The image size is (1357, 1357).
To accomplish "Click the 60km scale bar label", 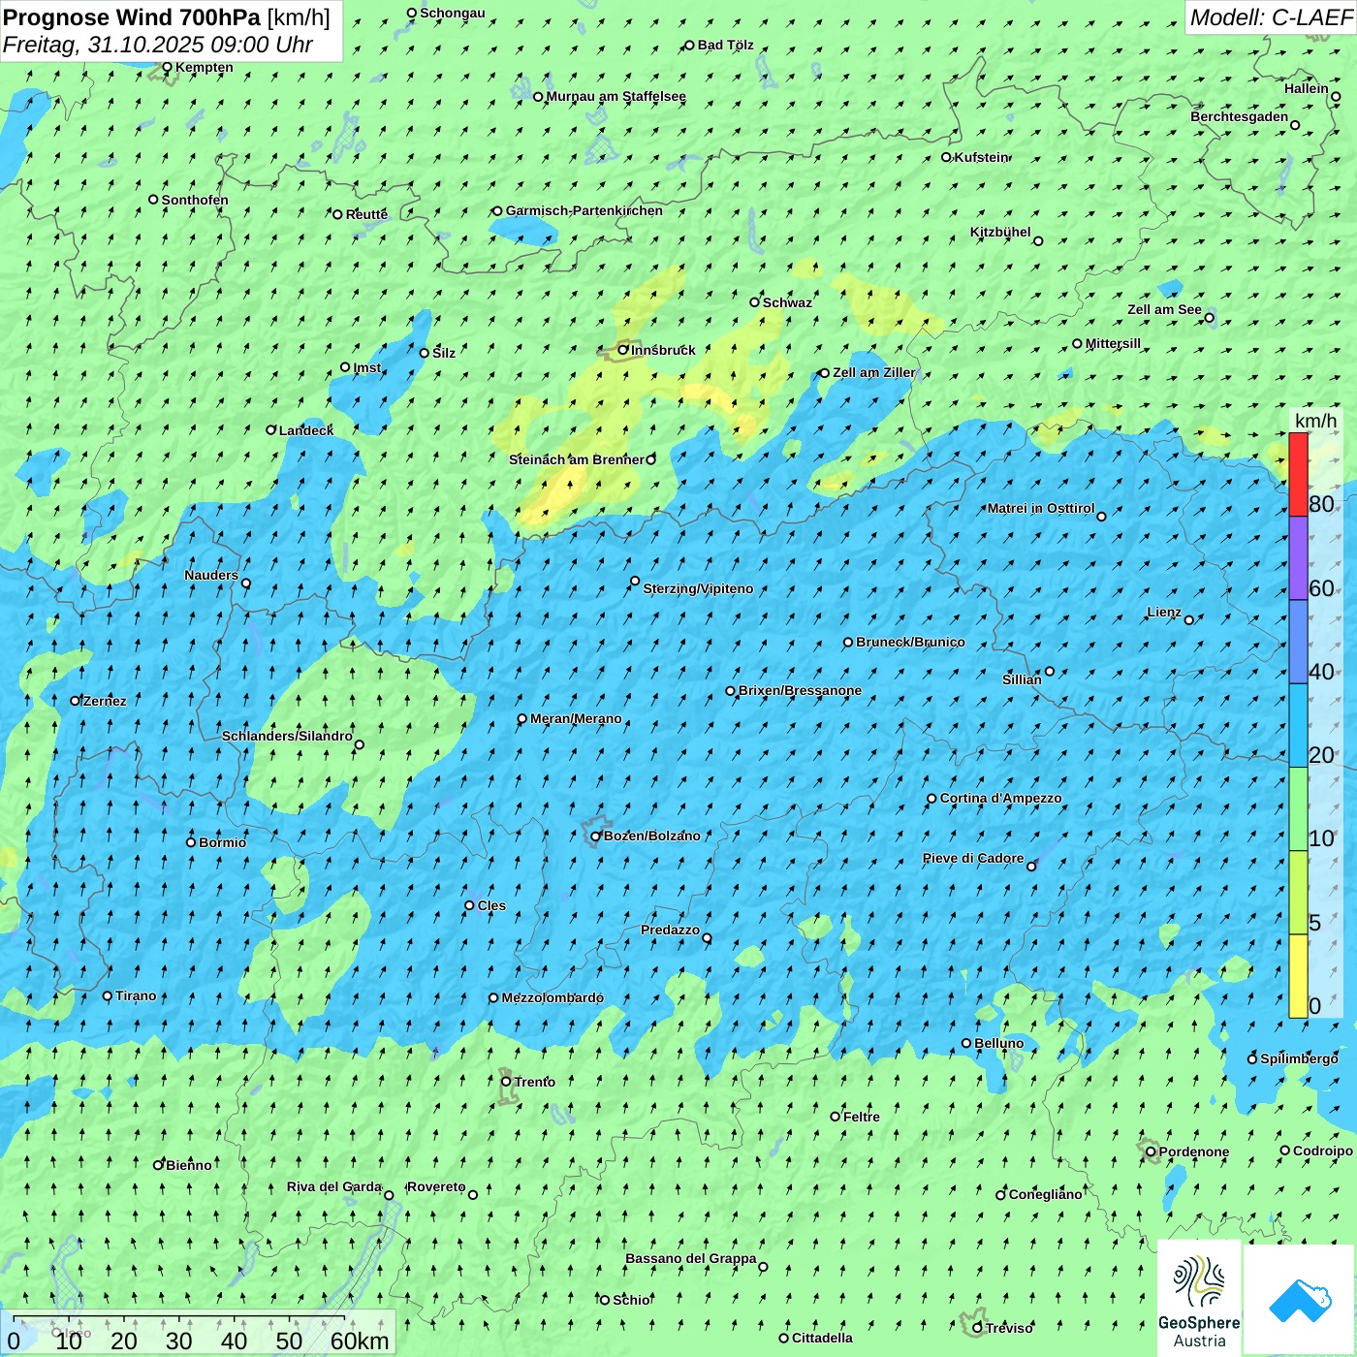I will click(x=360, y=1341).
